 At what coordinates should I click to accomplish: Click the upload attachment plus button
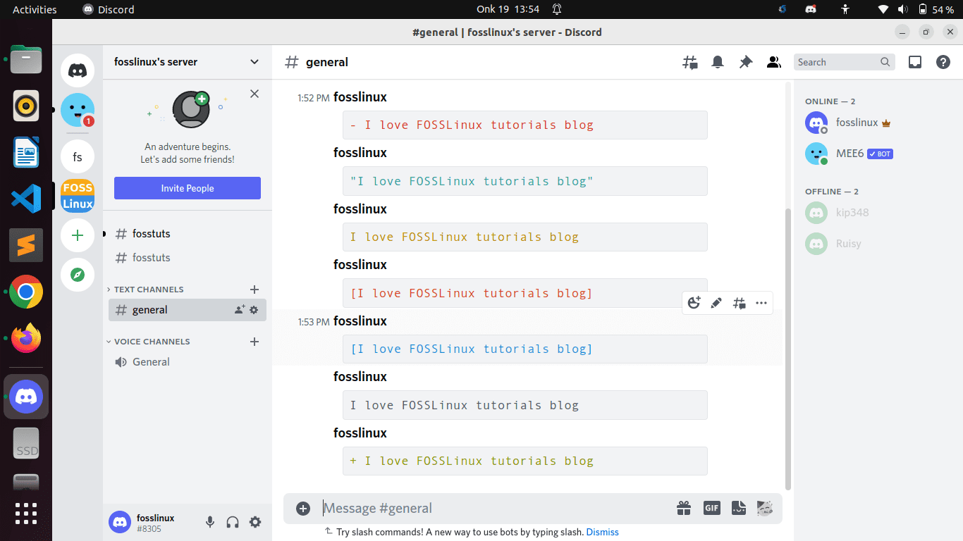point(303,509)
